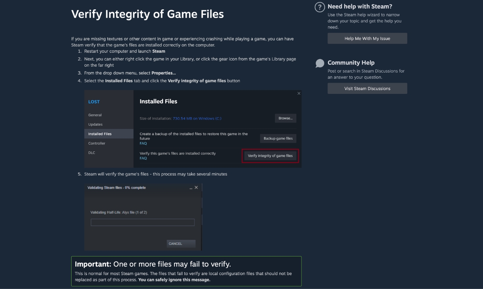Click the Community Help speech bubble icon
The height and width of the screenshot is (289, 483).
pyautogui.click(x=320, y=63)
